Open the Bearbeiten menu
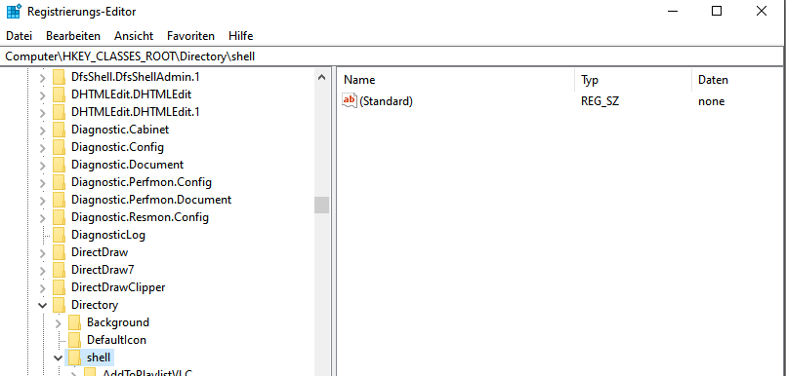Screen dimensions: 786x376 [73, 36]
